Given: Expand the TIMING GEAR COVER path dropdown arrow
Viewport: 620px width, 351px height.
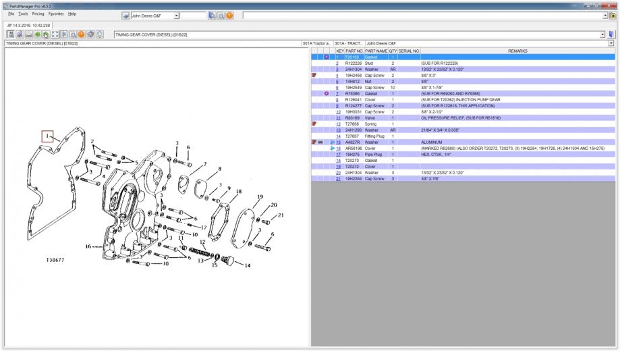Looking at the screenshot, I should (602, 34).
